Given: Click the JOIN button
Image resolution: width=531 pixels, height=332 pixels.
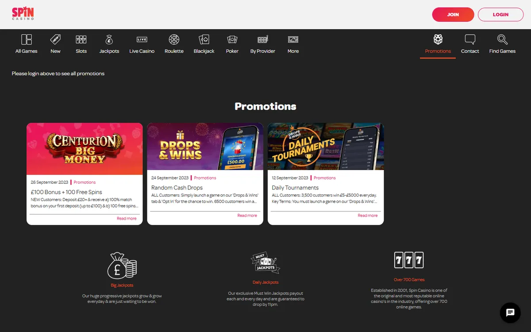Looking at the screenshot, I should pos(453,15).
